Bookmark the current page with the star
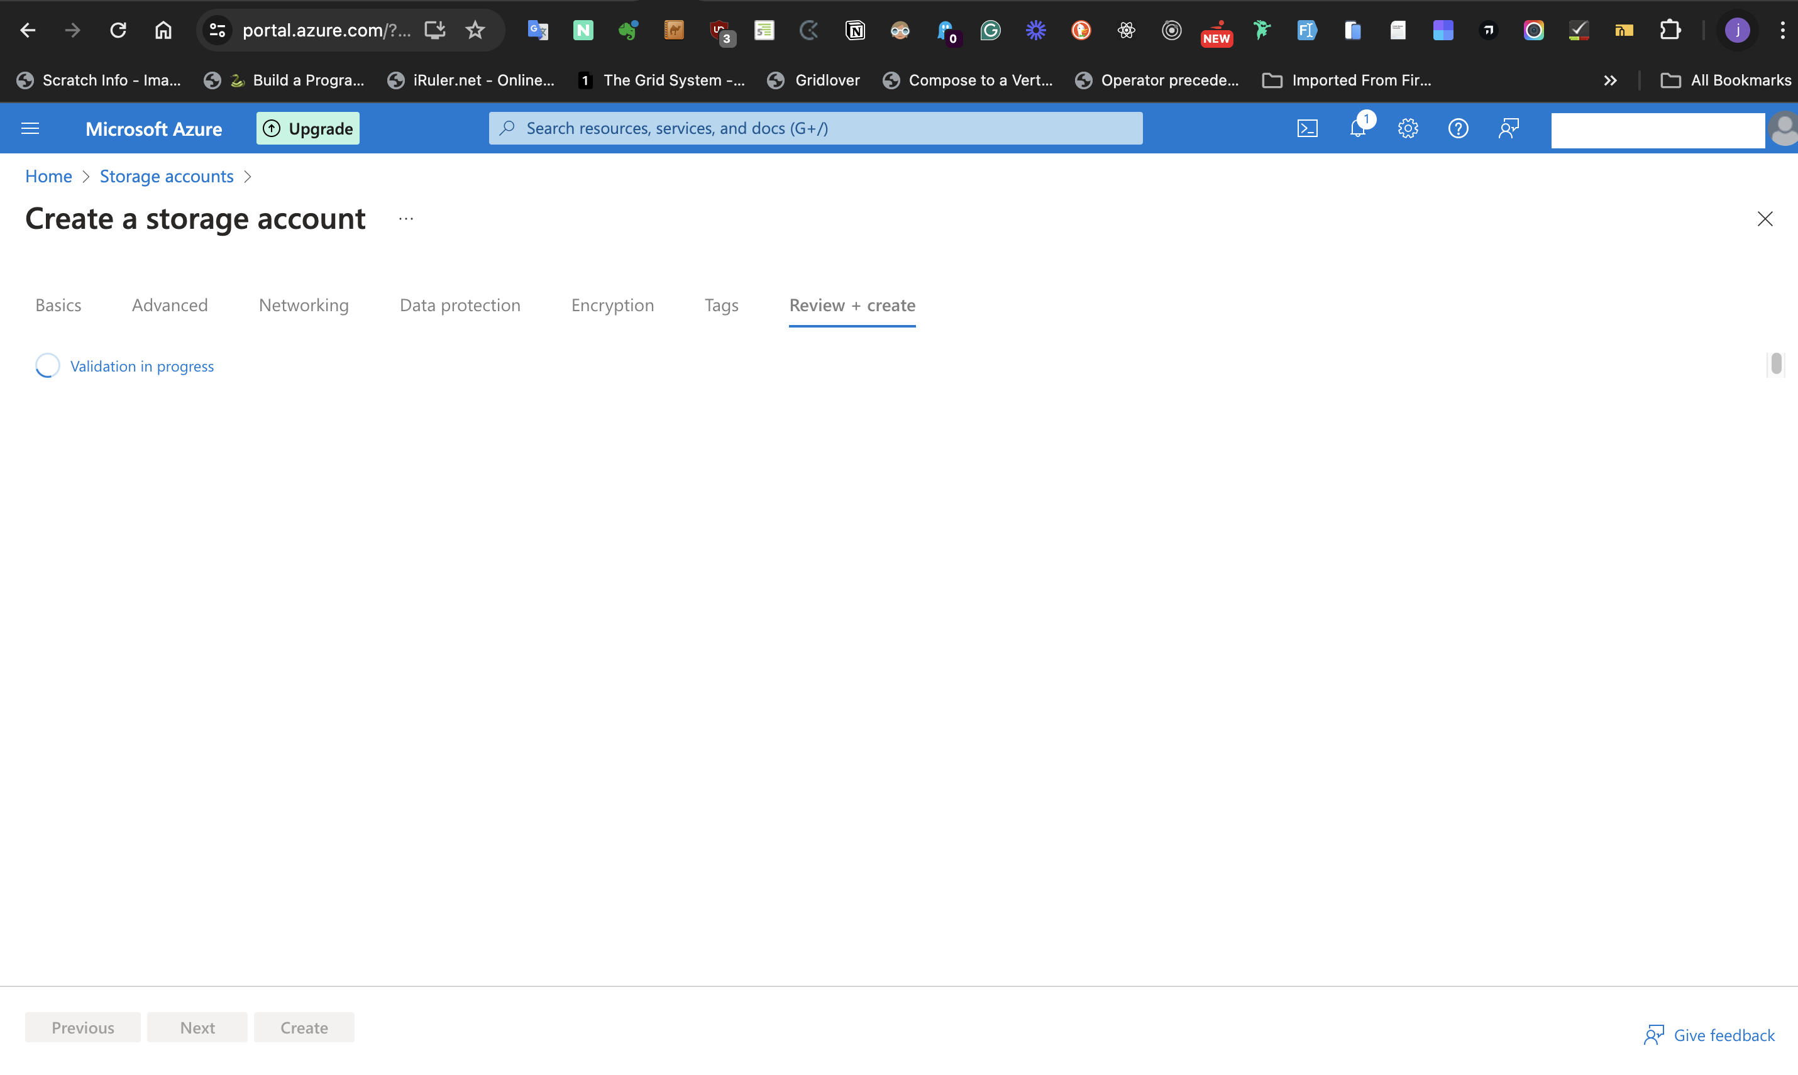The height and width of the screenshot is (1075, 1798). coord(475,30)
